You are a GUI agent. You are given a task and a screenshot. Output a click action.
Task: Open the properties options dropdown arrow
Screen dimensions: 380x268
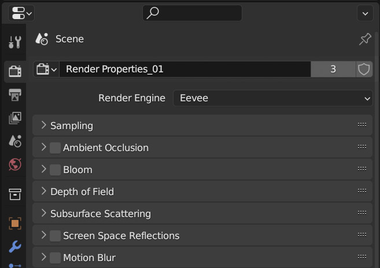tap(365, 13)
